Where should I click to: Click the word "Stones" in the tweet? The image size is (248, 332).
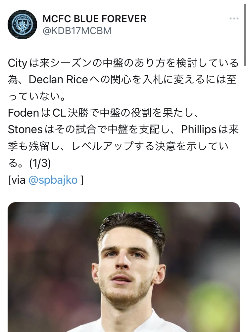[x=25, y=129]
